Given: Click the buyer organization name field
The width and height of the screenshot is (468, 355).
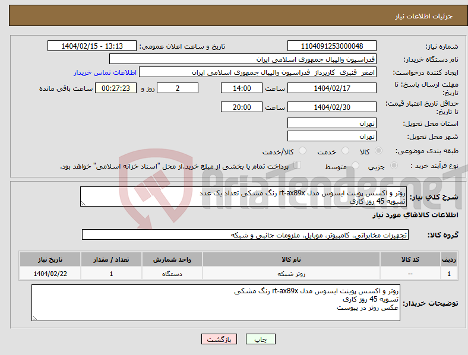Looking at the screenshot, I should click(x=243, y=59).
